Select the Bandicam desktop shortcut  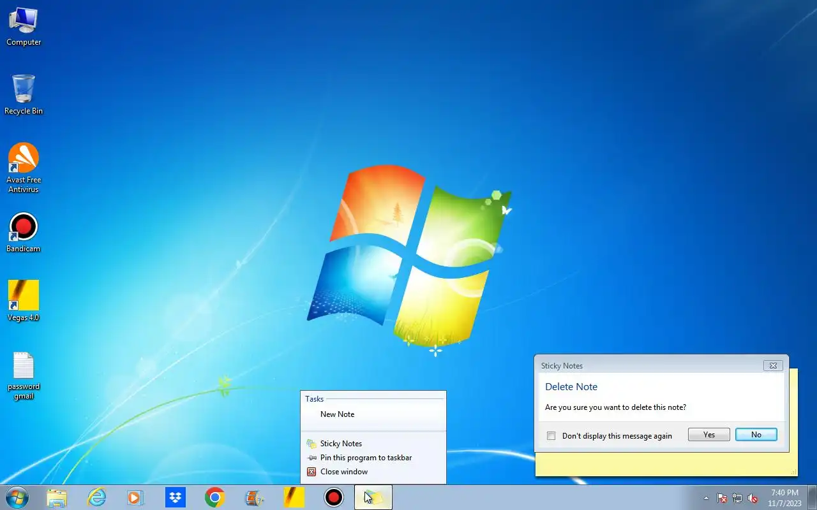coord(24,233)
